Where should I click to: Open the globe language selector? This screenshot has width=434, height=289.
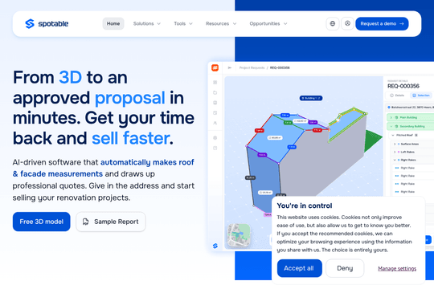pos(333,24)
